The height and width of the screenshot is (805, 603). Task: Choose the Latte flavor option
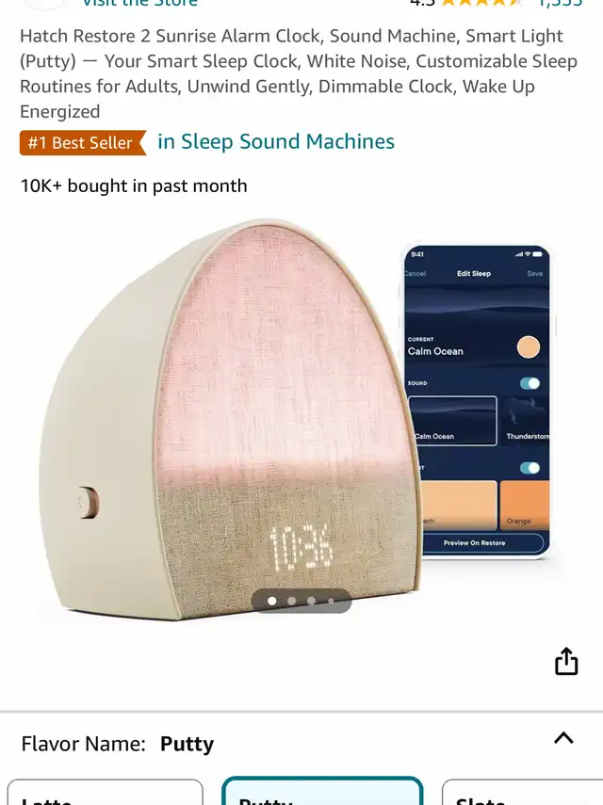pyautogui.click(x=105, y=792)
